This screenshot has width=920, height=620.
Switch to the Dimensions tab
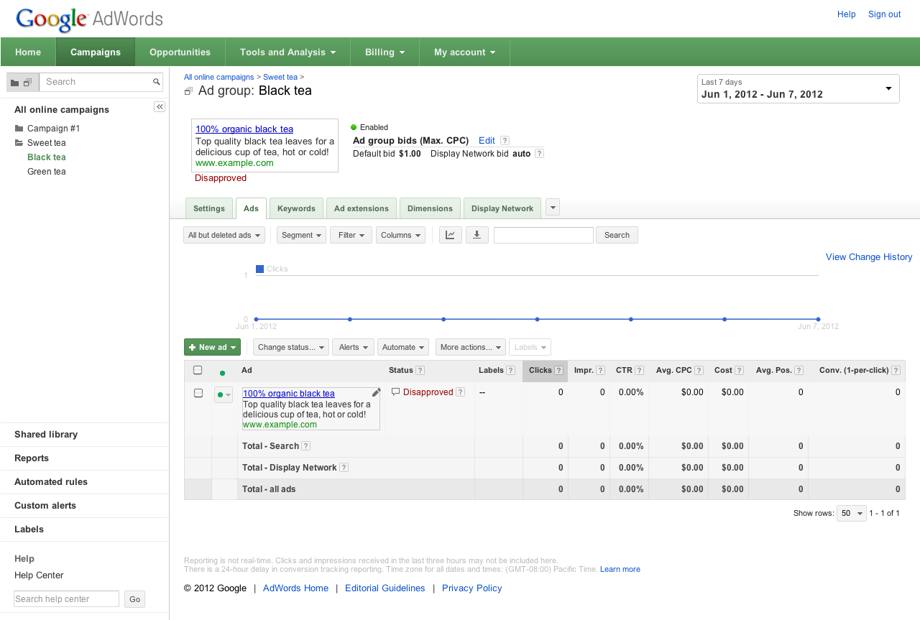coord(430,208)
